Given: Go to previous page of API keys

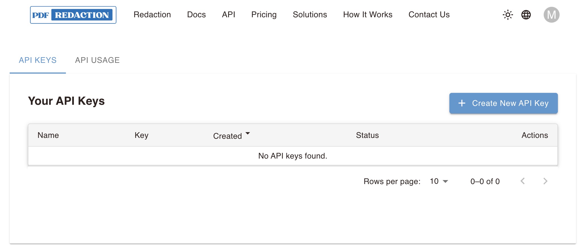Looking at the screenshot, I should (523, 181).
